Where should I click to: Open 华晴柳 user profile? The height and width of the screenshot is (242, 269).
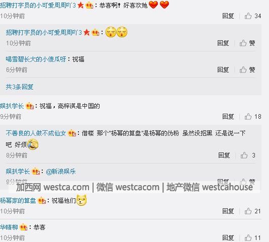tap(9, 227)
